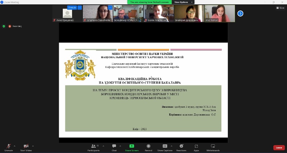Open Reactions menu

point(182,148)
